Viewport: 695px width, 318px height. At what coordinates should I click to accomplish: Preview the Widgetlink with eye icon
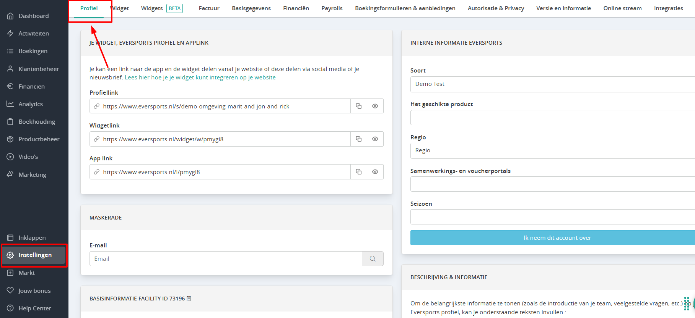pyautogui.click(x=375, y=139)
